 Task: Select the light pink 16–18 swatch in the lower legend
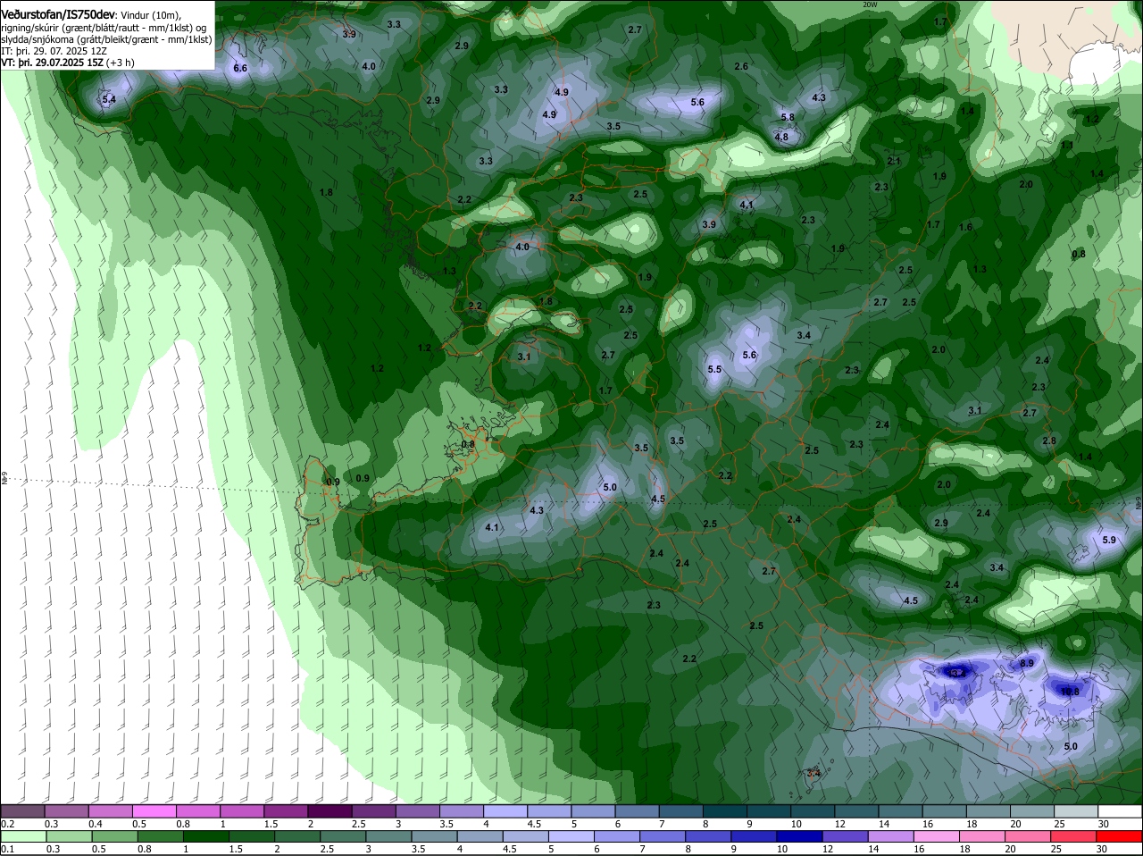click(939, 837)
